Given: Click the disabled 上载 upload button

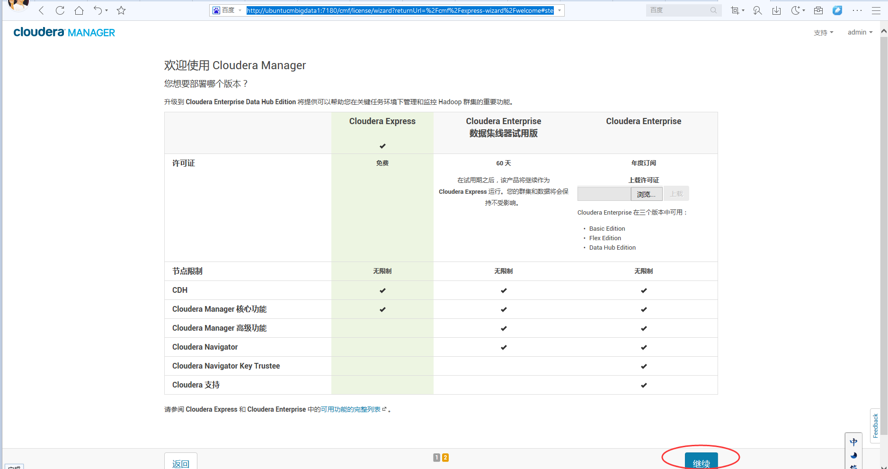Looking at the screenshot, I should click(676, 194).
